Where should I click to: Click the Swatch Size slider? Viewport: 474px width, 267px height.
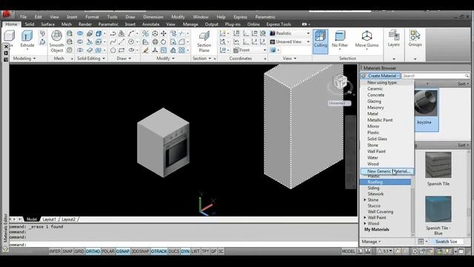[446, 241]
